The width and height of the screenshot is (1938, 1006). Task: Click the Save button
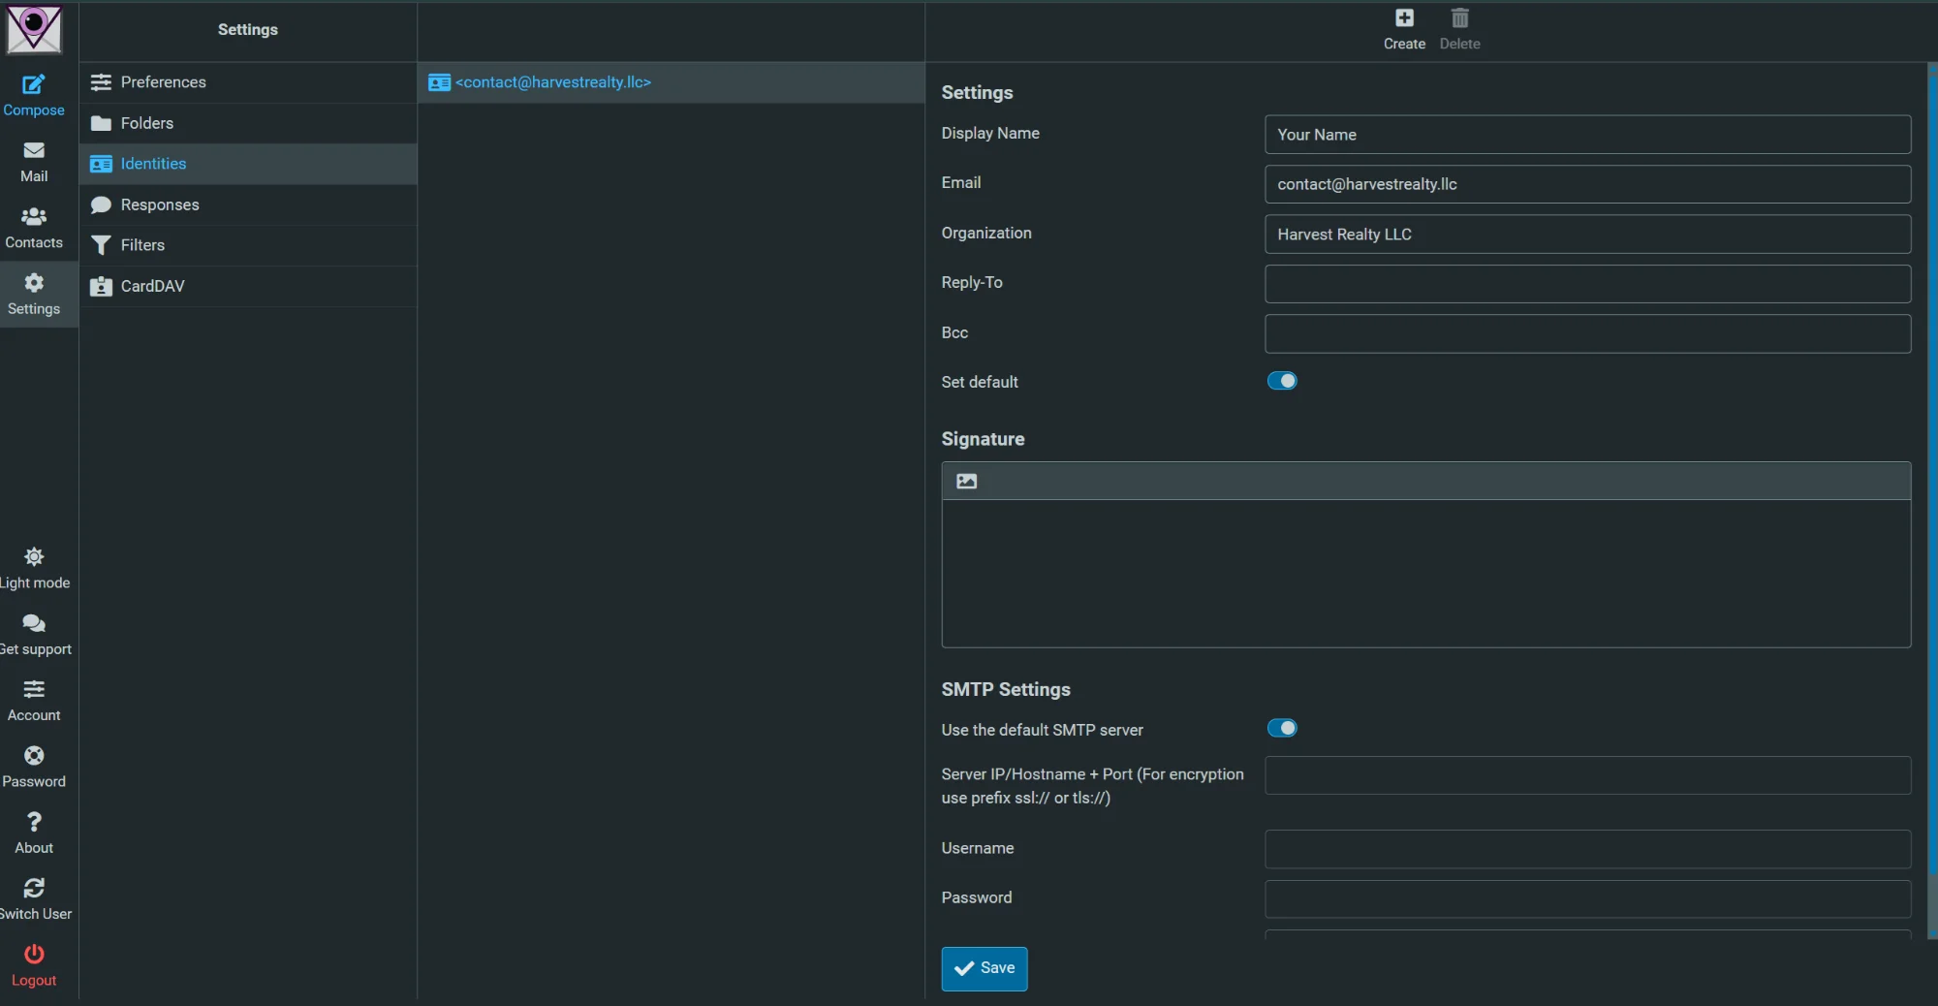(984, 968)
